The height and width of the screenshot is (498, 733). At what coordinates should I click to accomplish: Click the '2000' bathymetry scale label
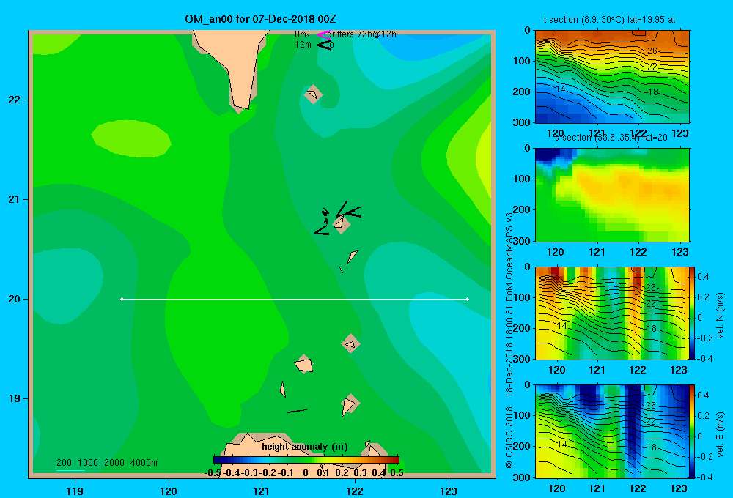[114, 463]
